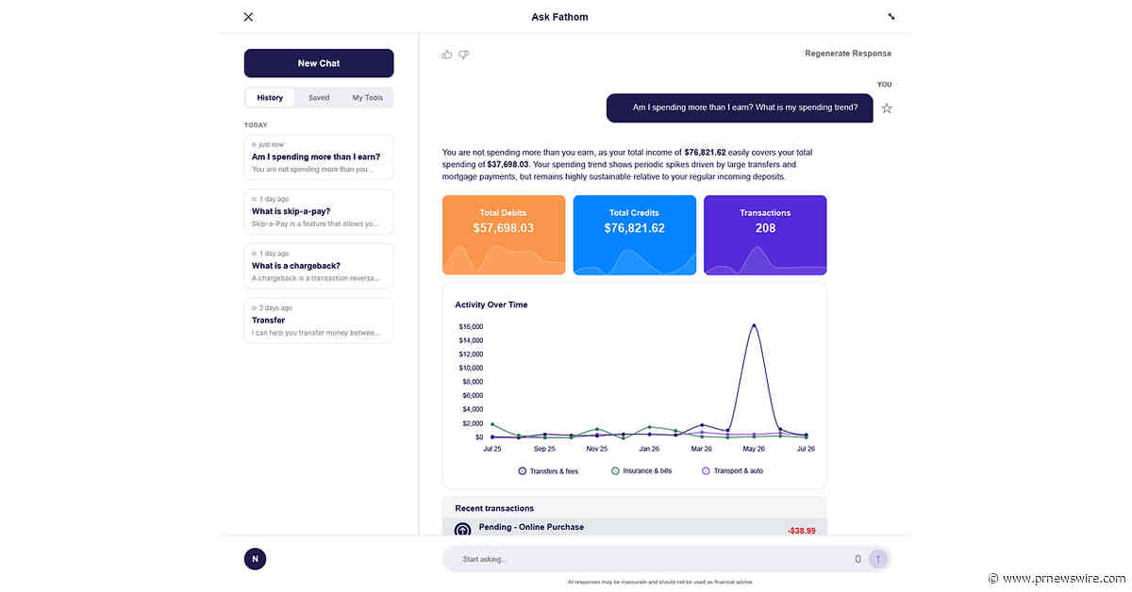The width and height of the screenshot is (1132, 592).
Task: Close the Ask Fathom panel
Action: (x=248, y=17)
